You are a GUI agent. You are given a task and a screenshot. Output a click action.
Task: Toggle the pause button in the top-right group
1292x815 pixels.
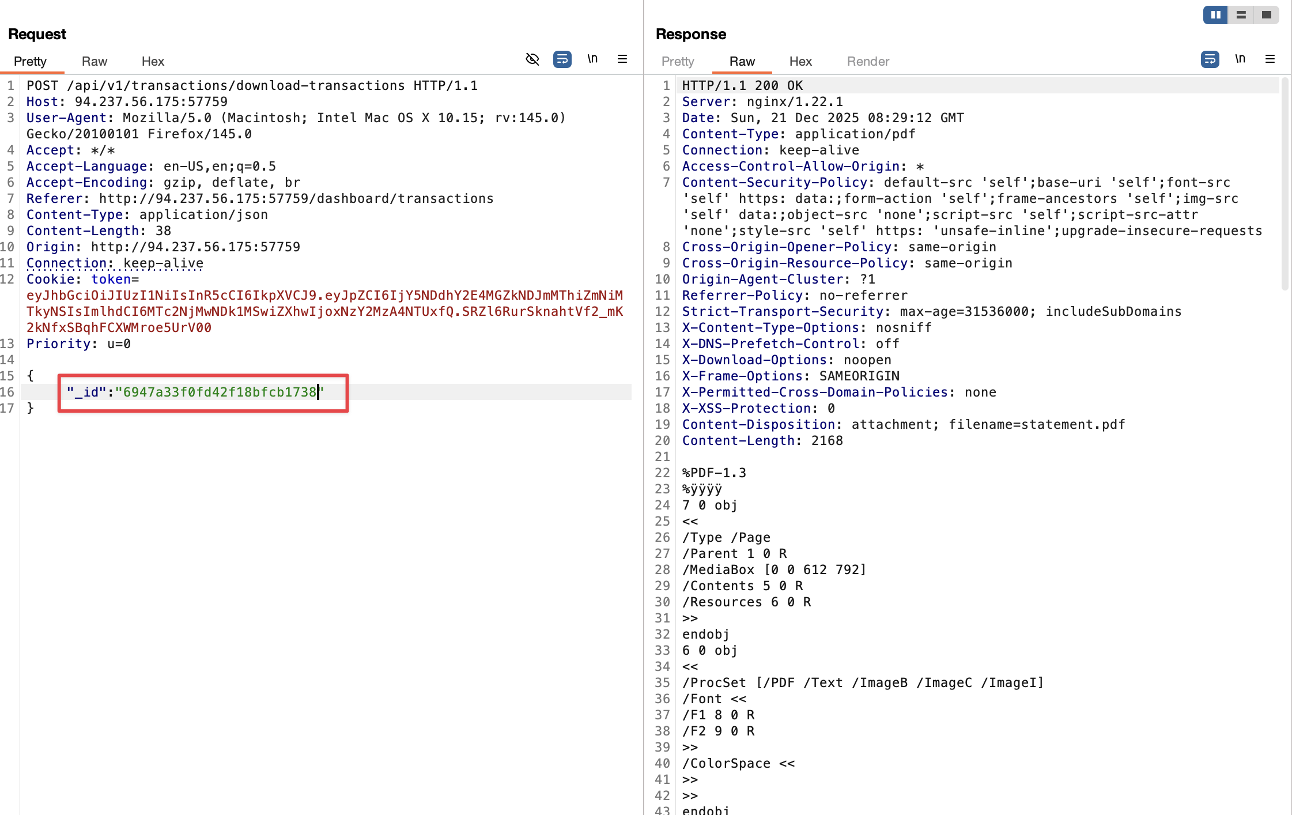point(1215,15)
